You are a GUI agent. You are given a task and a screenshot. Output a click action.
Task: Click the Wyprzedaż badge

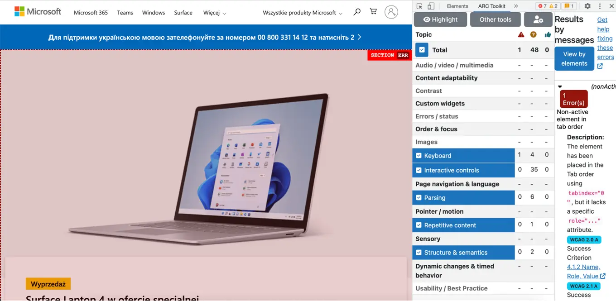click(x=48, y=283)
